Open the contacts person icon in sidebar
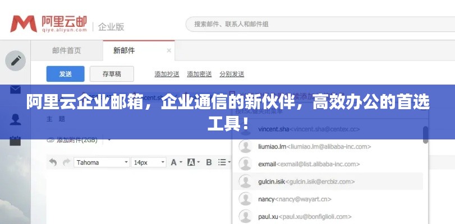 coord(15,119)
